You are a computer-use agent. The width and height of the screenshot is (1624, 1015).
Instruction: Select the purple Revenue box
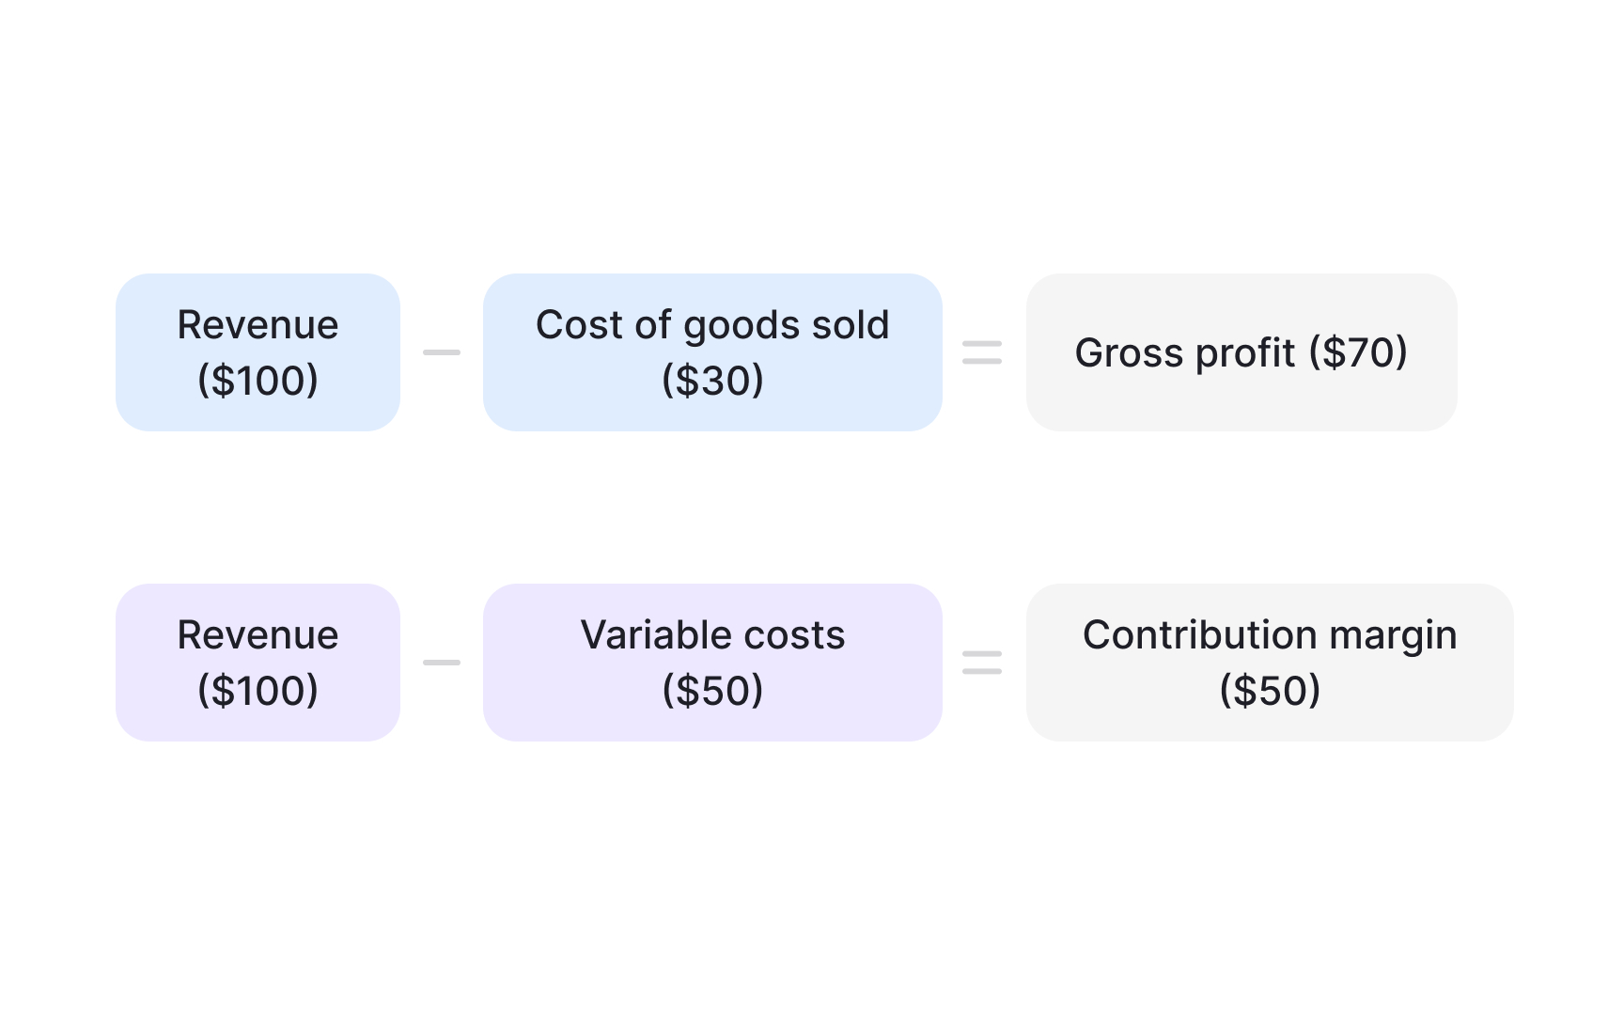258,663
